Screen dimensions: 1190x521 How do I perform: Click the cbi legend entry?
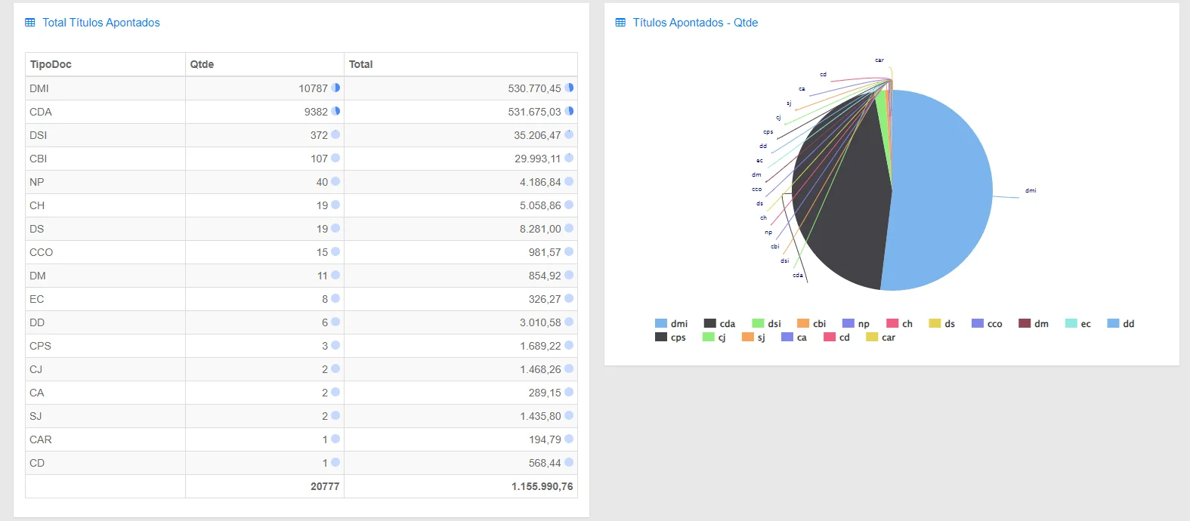(x=811, y=323)
